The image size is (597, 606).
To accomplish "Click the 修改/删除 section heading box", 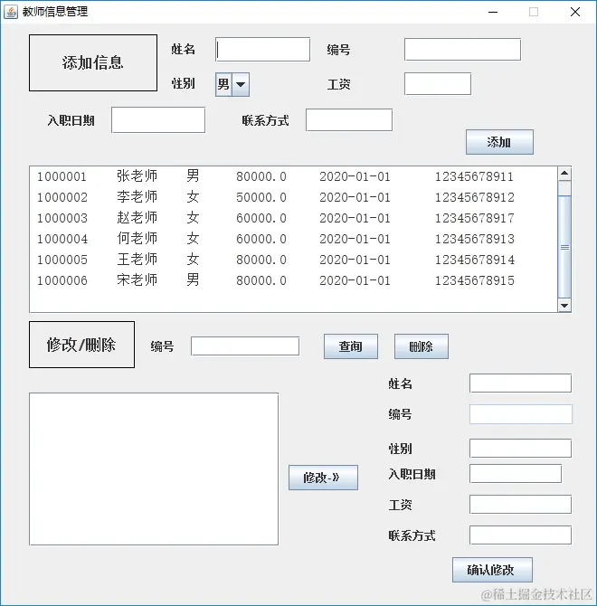I will [82, 345].
